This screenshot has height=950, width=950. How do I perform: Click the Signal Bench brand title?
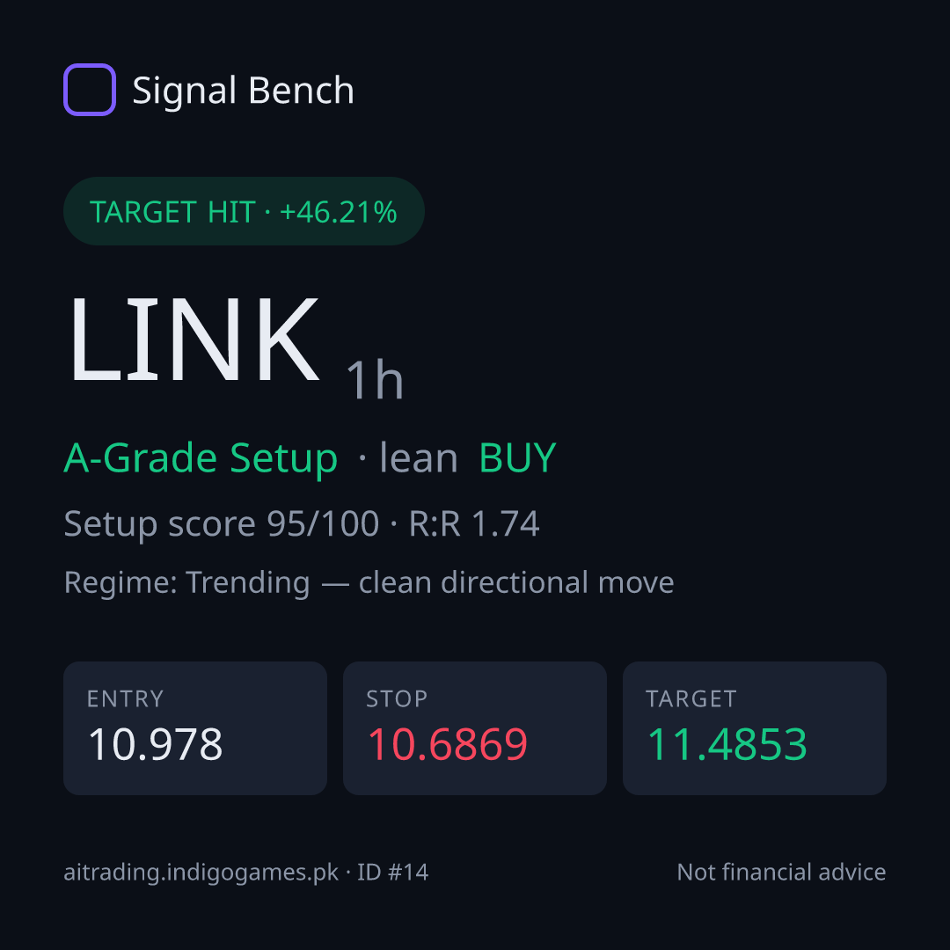243,91
